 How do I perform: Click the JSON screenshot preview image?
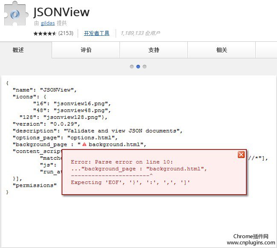point(138,161)
